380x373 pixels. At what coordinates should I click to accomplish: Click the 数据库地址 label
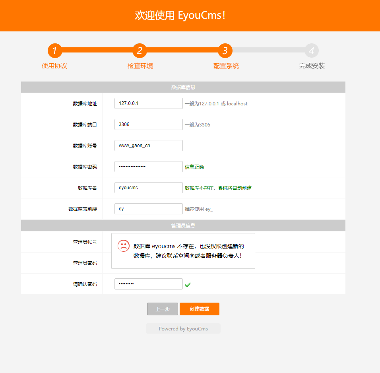(x=85, y=104)
